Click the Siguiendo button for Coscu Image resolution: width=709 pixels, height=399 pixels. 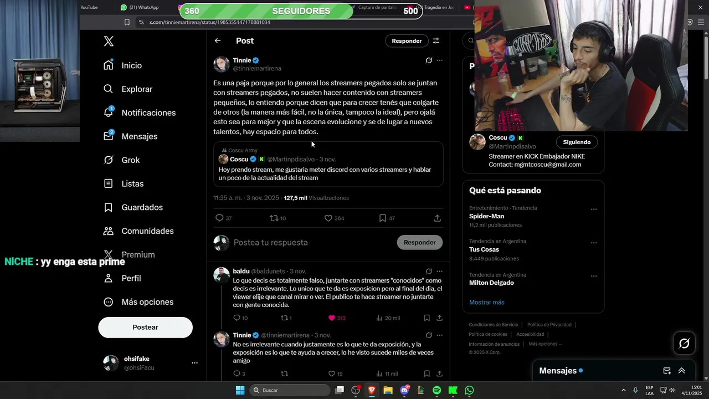click(577, 142)
